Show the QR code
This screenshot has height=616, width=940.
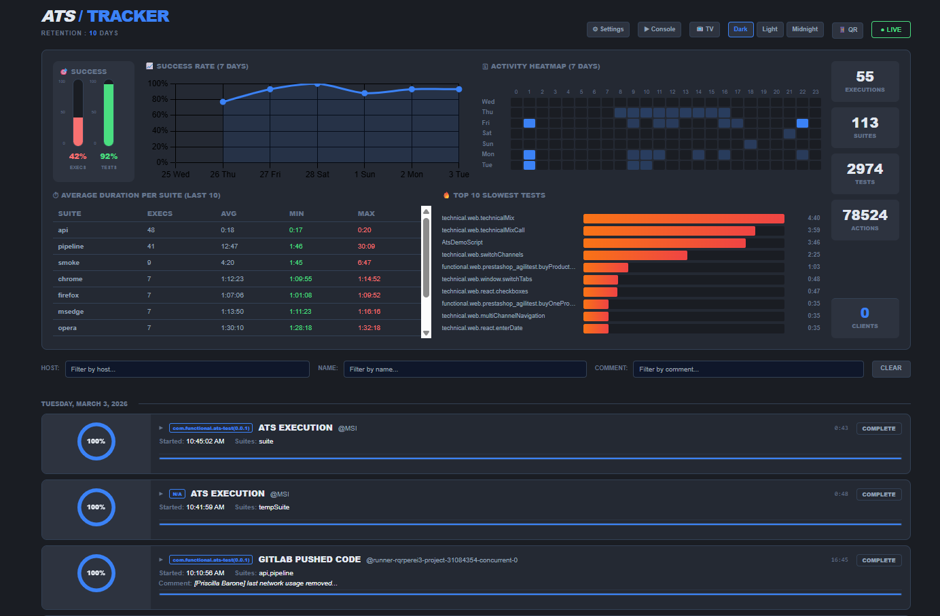point(848,30)
